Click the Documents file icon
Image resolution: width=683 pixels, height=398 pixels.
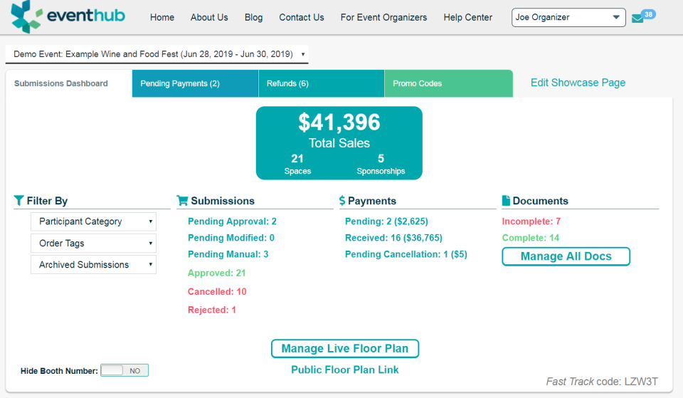click(506, 201)
